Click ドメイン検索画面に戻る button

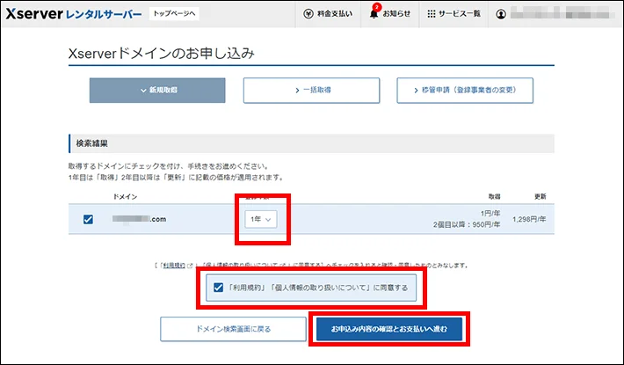pyautogui.click(x=233, y=329)
